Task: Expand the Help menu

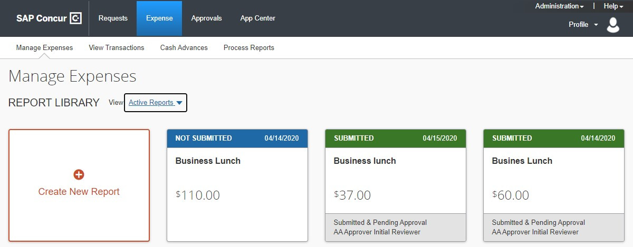Action: pyautogui.click(x=613, y=6)
